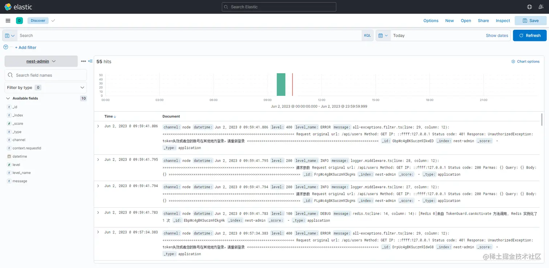Expand the 09:59:41.794 log row
The image size is (549, 268).
tap(98, 186)
